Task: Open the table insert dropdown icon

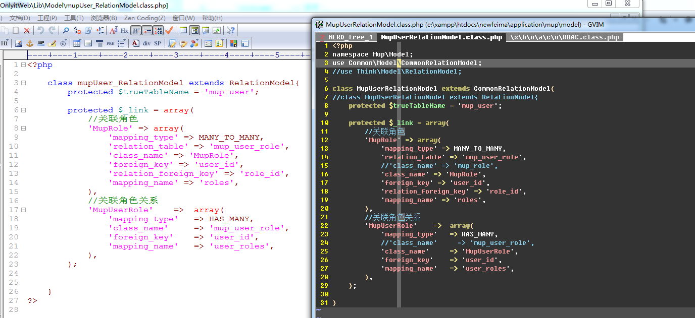Action: [77, 43]
